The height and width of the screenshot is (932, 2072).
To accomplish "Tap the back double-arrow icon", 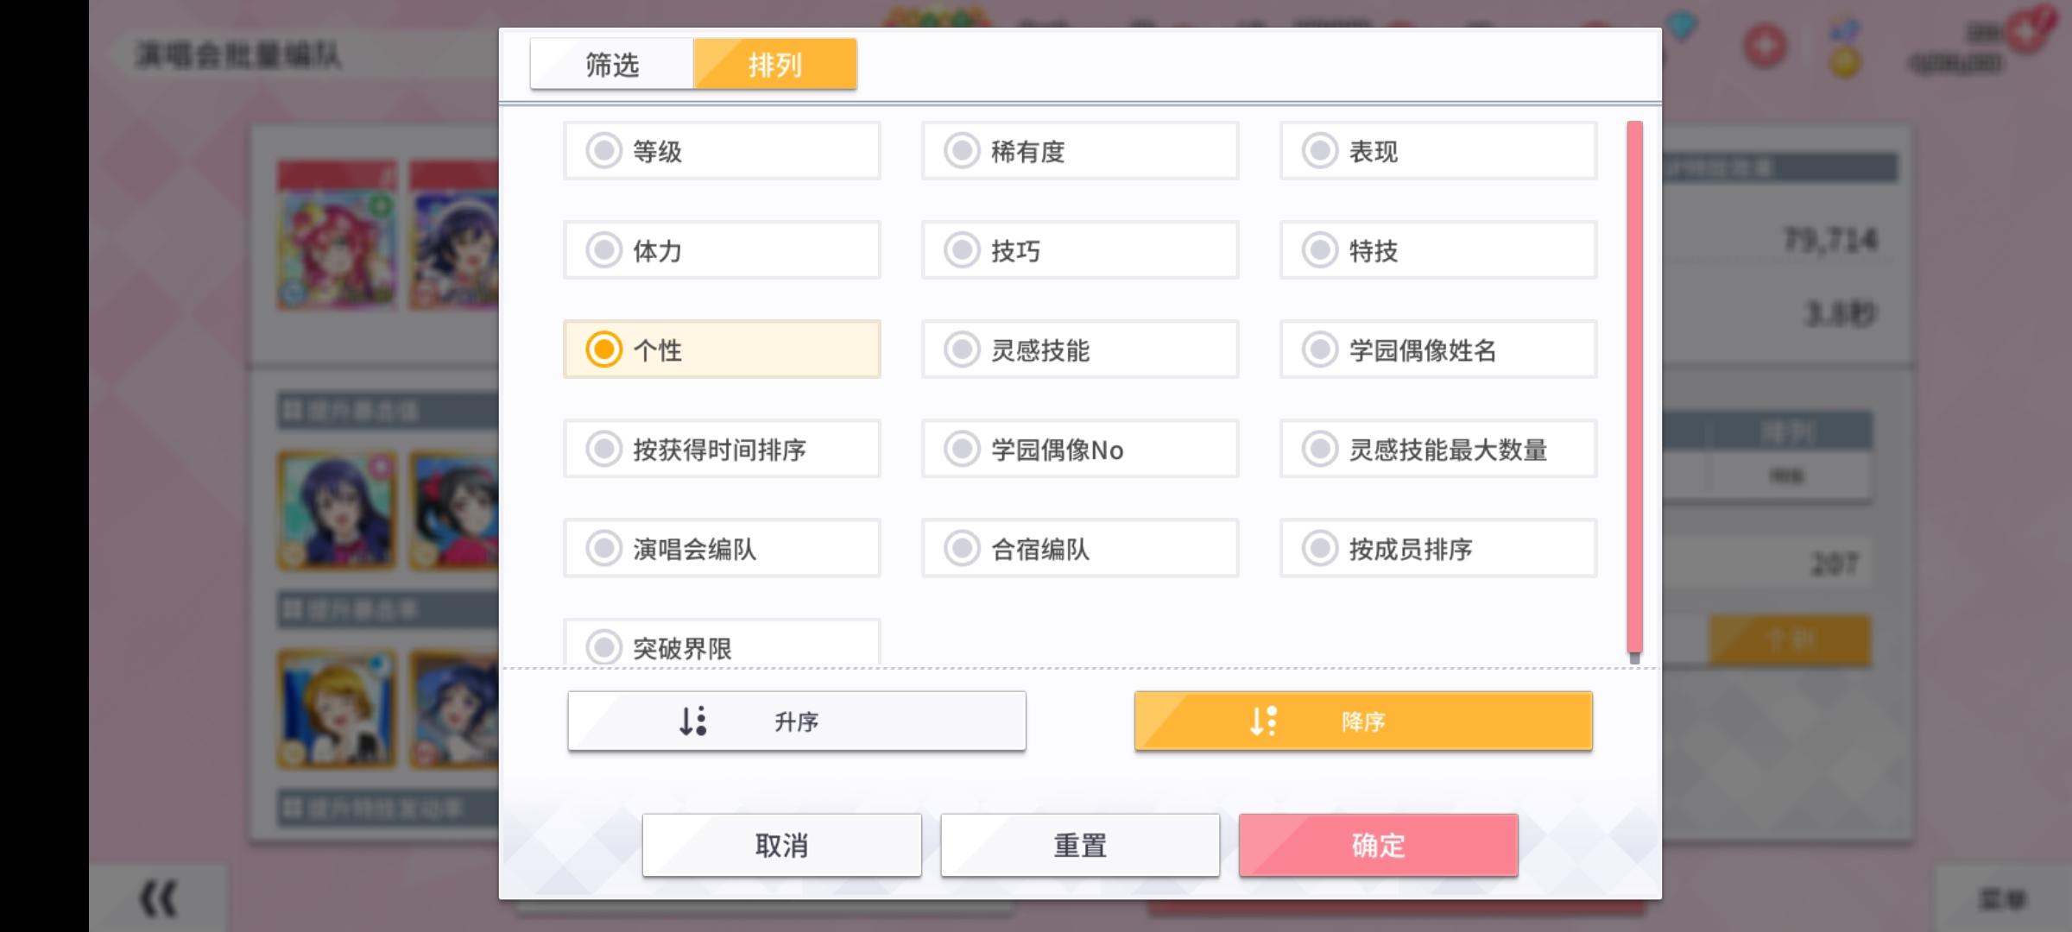I will (x=159, y=898).
